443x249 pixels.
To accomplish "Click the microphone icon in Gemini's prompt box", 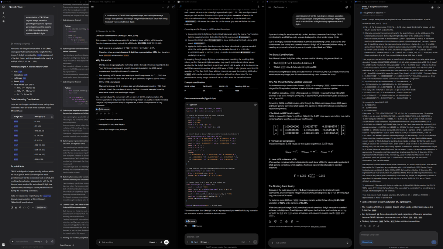I will 347,243.
